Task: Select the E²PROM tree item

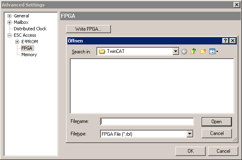Action: 29,42
